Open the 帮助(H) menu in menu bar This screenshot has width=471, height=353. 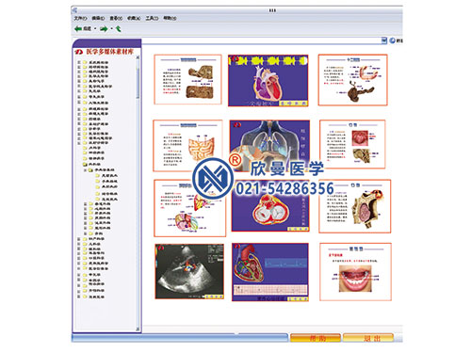[170, 19]
